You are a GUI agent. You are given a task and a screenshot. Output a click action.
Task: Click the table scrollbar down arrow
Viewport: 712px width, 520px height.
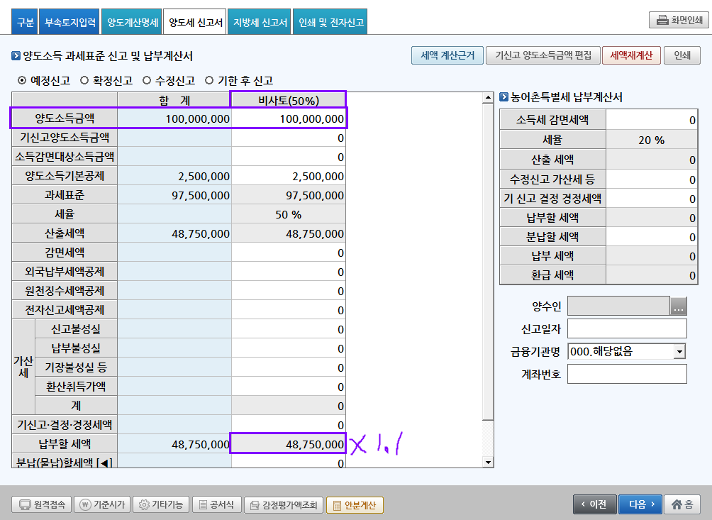(488, 463)
